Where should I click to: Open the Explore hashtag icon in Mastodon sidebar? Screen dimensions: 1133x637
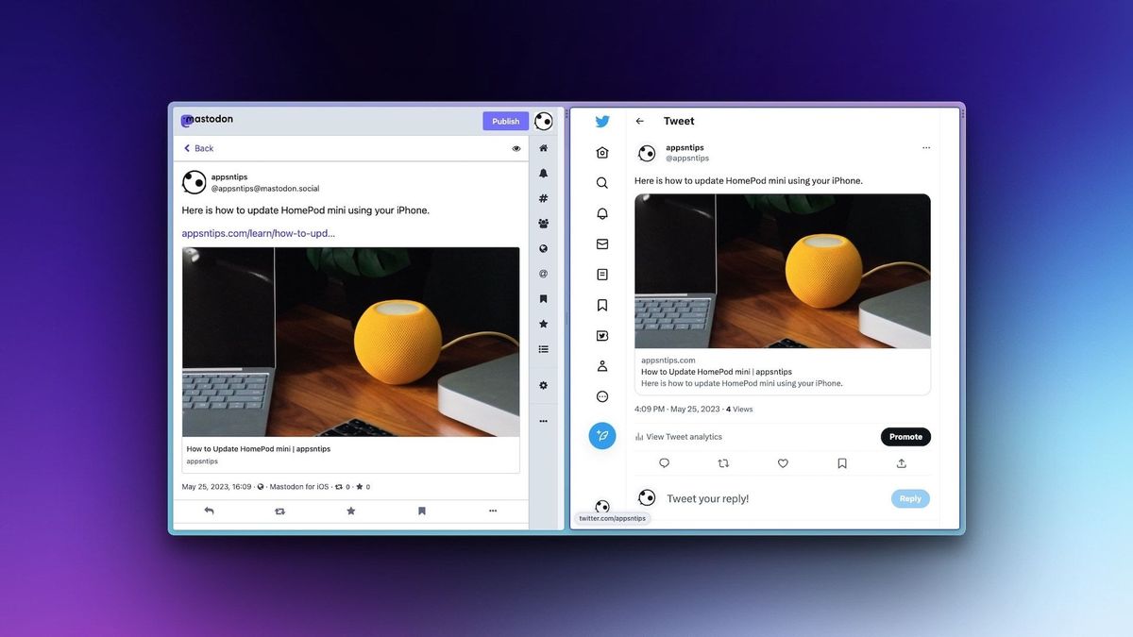coord(543,198)
